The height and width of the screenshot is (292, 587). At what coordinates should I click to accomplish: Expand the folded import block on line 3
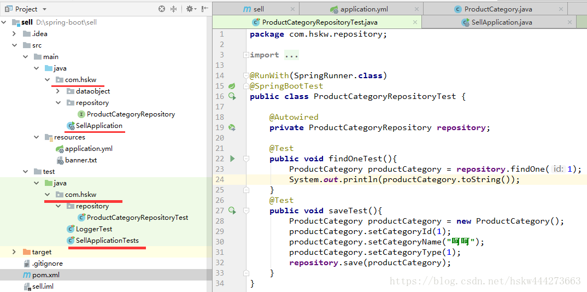point(246,55)
